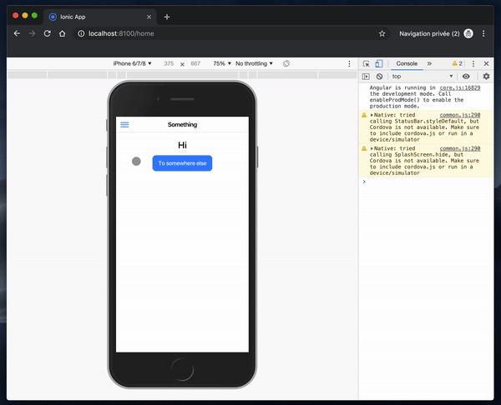
Task: Open the No throttling dropdown
Action: tap(256, 63)
